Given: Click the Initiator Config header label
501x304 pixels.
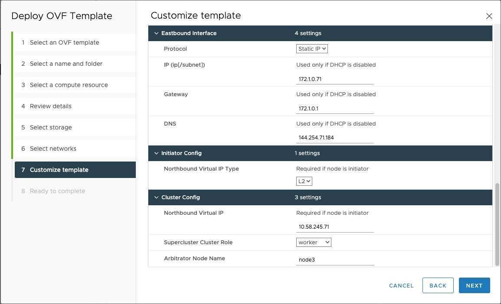Looking at the screenshot, I should point(181,153).
